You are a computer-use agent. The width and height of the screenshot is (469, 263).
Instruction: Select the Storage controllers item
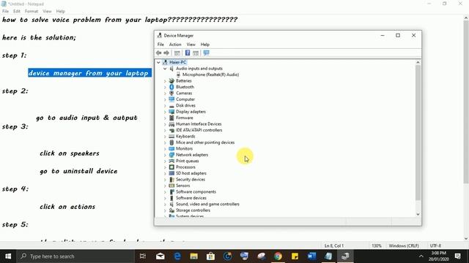[x=193, y=210]
